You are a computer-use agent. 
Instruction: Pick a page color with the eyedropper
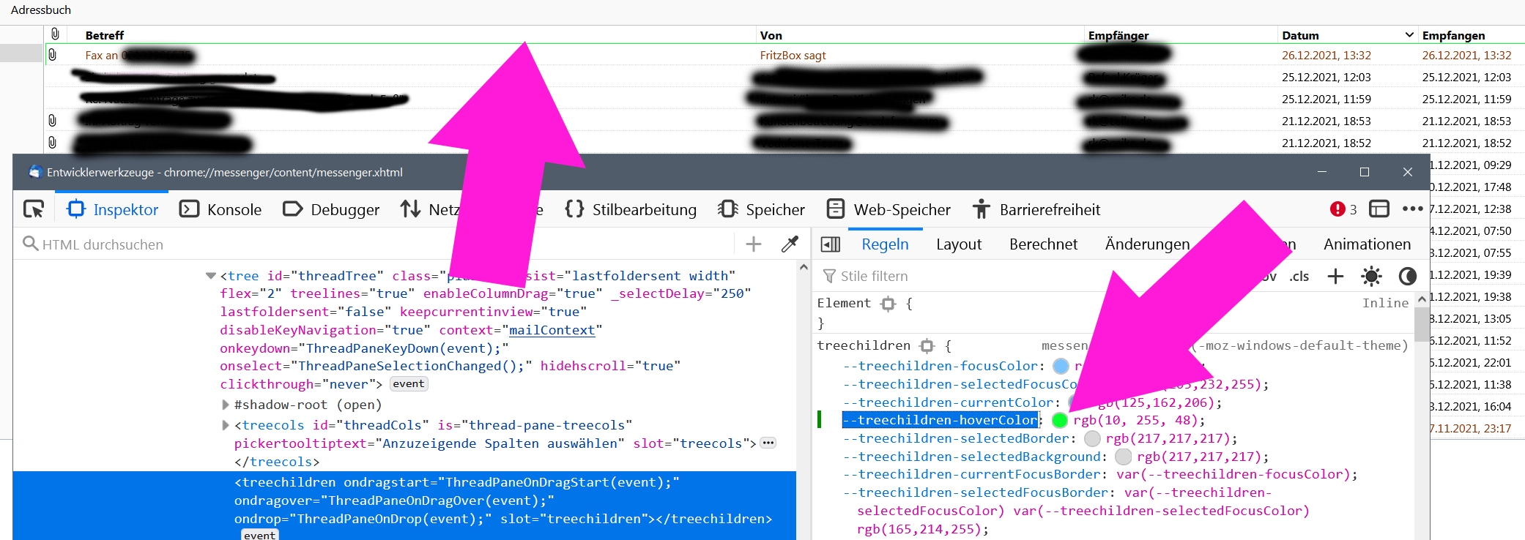coord(790,244)
